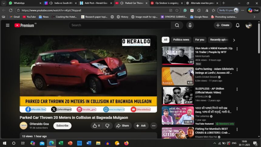Screen dimensions: 261x147
Task: Reload the page in the browser
Action: click(11, 10)
